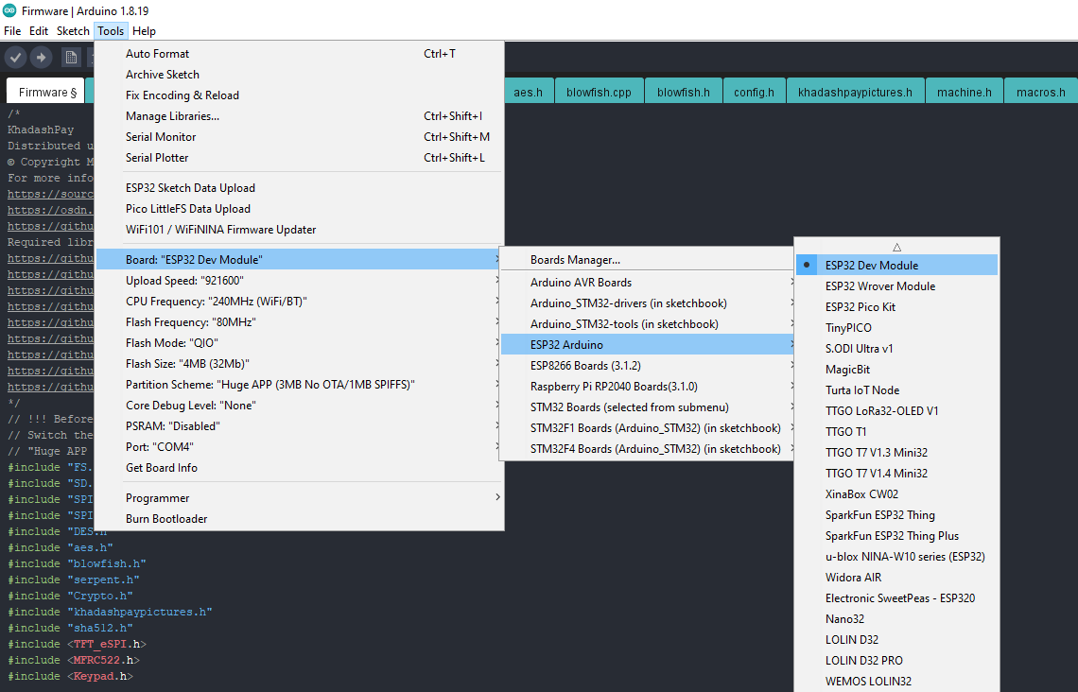Screen dimensions: 1078x692
Task: Open STM32F4 Boards (Arduino_STM32) submenu
Action: click(648, 449)
